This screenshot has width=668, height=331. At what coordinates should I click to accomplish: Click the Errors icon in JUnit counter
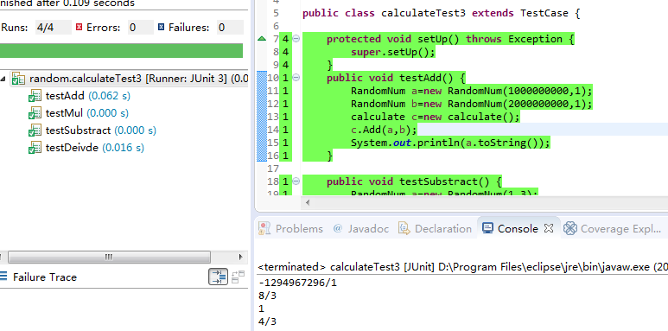tap(79, 28)
